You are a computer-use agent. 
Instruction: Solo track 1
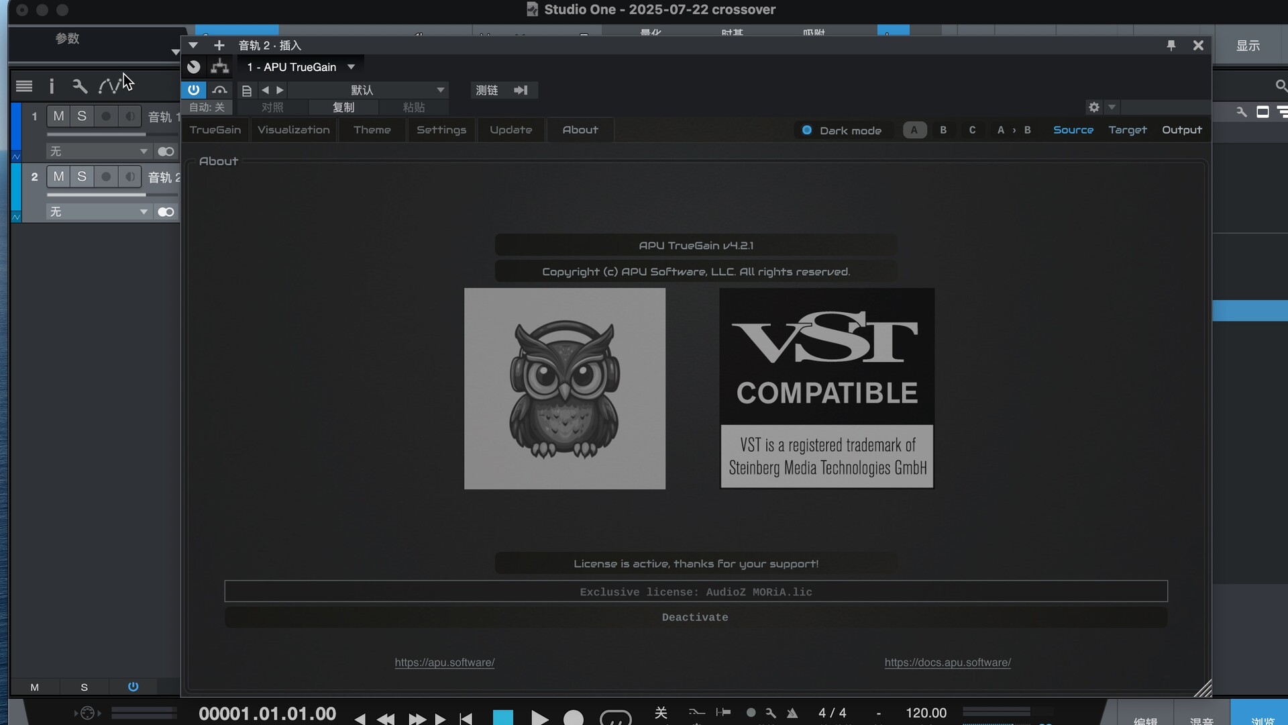(x=82, y=116)
